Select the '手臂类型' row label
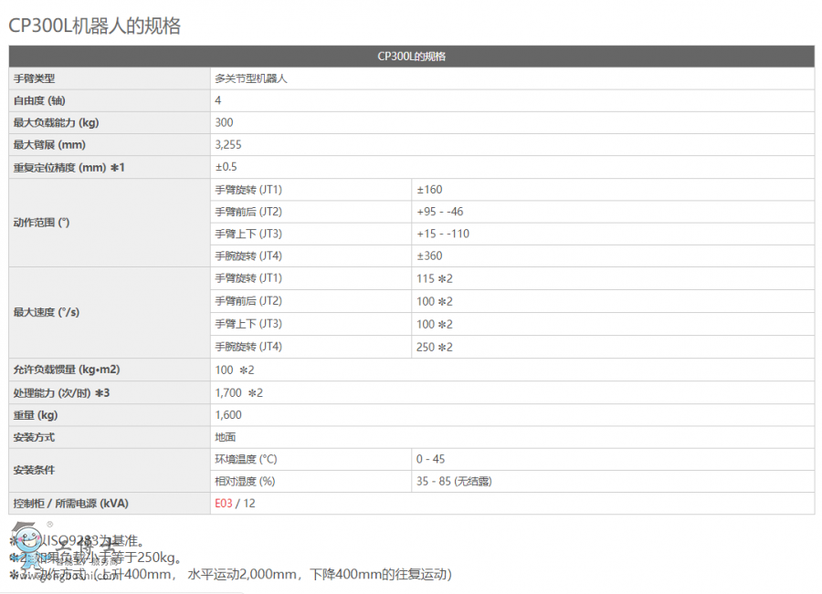Image resolution: width=822 pixels, height=594 pixels. click(x=34, y=78)
